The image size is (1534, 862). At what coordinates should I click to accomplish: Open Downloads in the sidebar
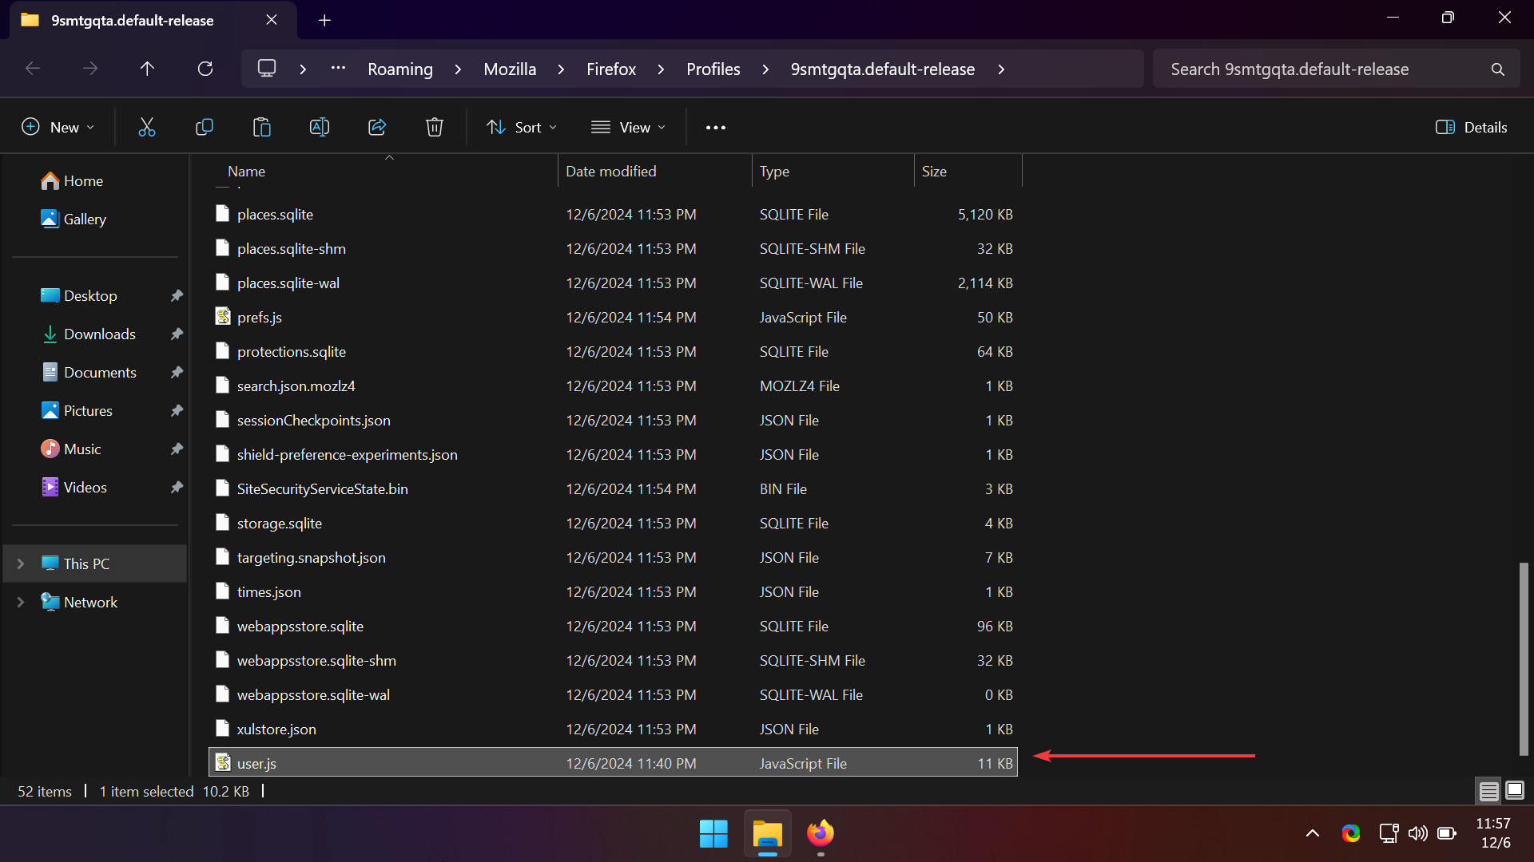click(x=100, y=334)
